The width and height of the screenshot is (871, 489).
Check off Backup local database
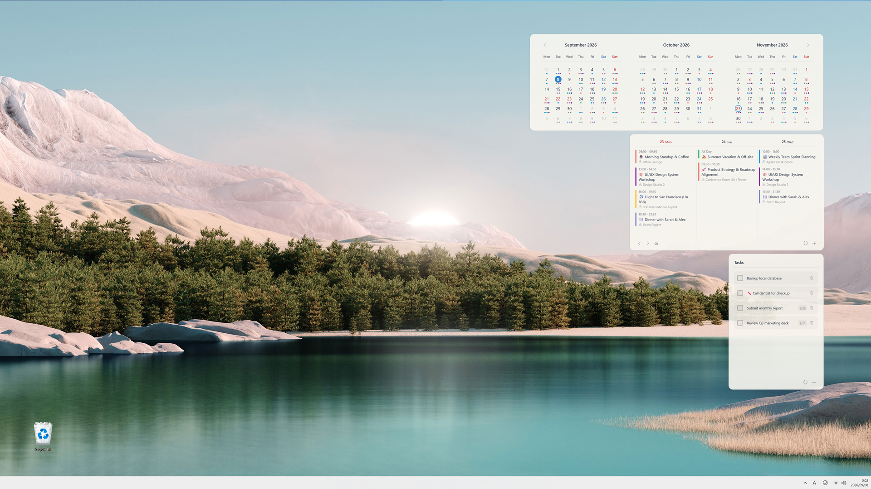point(740,278)
